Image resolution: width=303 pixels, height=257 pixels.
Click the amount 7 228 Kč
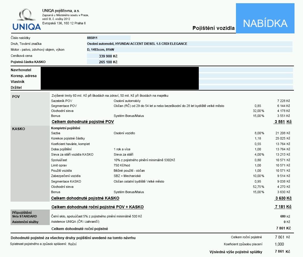click(283, 101)
